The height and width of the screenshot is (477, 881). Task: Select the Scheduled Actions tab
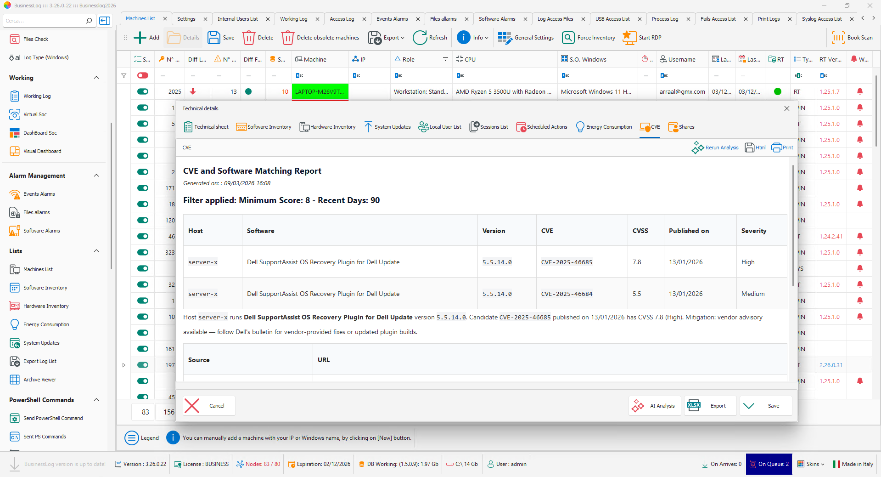click(542, 127)
